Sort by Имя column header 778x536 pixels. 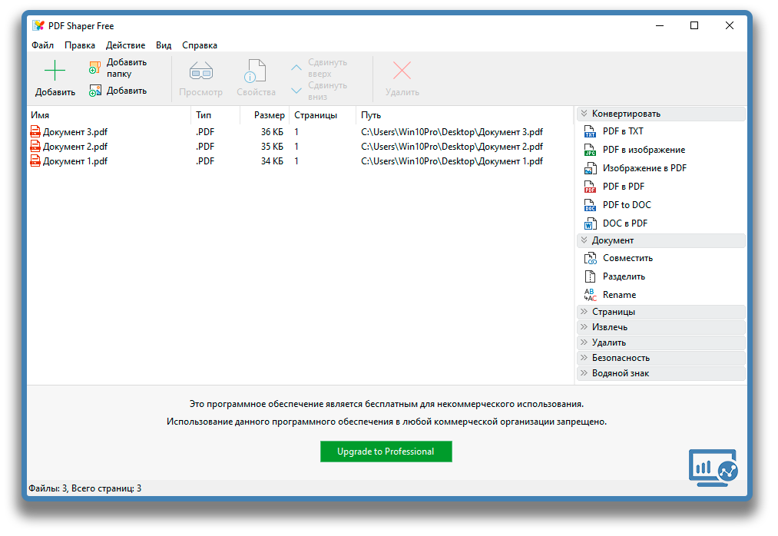(x=108, y=115)
